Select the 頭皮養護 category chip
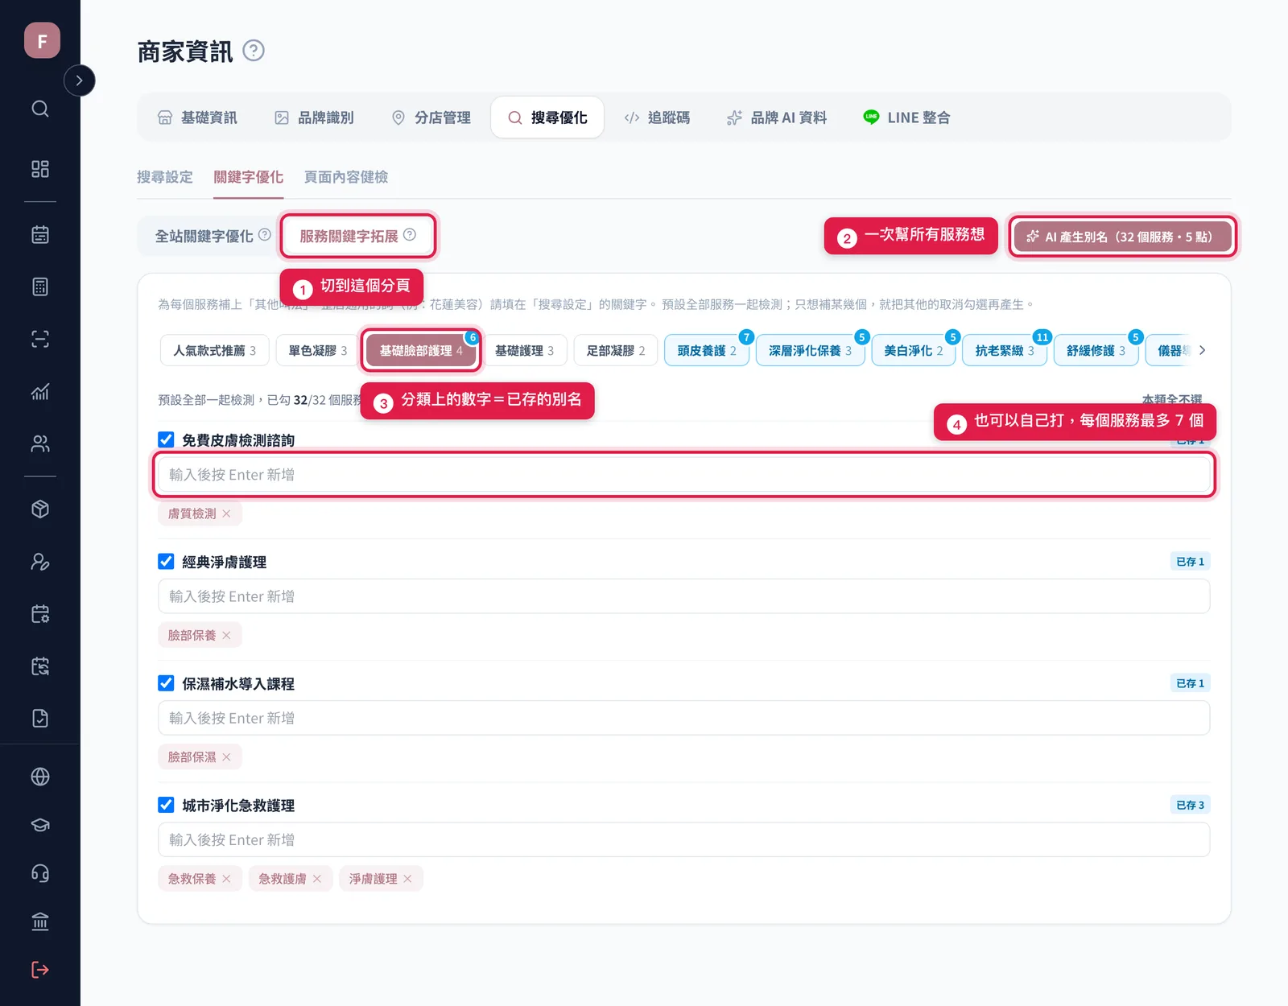 (707, 351)
